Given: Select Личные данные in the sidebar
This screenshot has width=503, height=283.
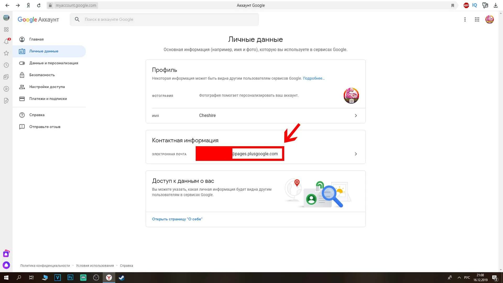Looking at the screenshot, I should pyautogui.click(x=49, y=51).
